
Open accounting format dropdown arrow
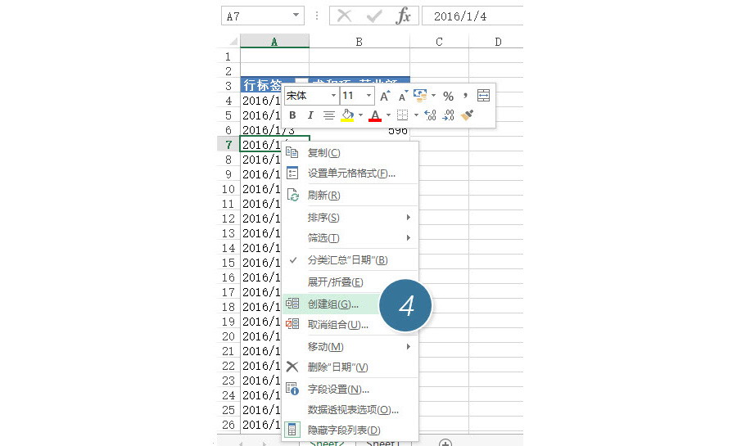(433, 96)
